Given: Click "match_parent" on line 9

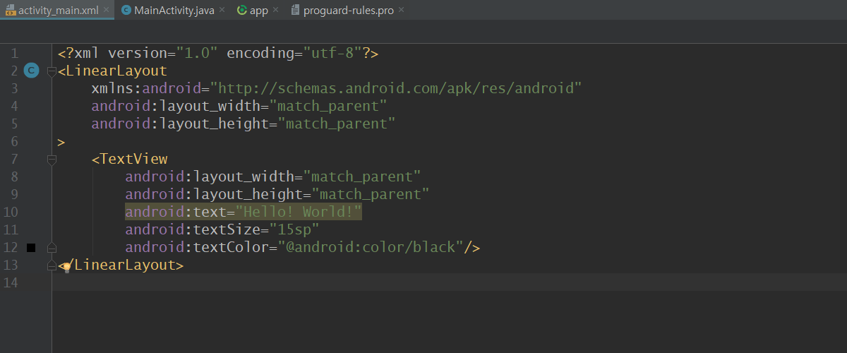Looking at the screenshot, I should pos(371,194).
